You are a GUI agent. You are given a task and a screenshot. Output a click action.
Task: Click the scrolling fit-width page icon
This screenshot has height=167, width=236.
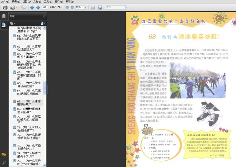(x=93, y=7)
